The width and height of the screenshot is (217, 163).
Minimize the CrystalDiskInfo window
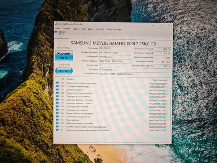pyautogui.click(x=153, y=25)
